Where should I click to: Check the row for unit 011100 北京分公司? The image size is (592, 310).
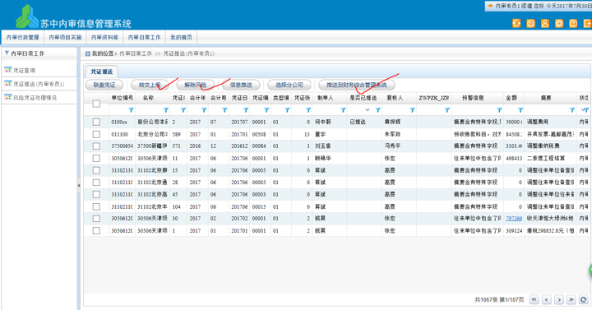96,134
